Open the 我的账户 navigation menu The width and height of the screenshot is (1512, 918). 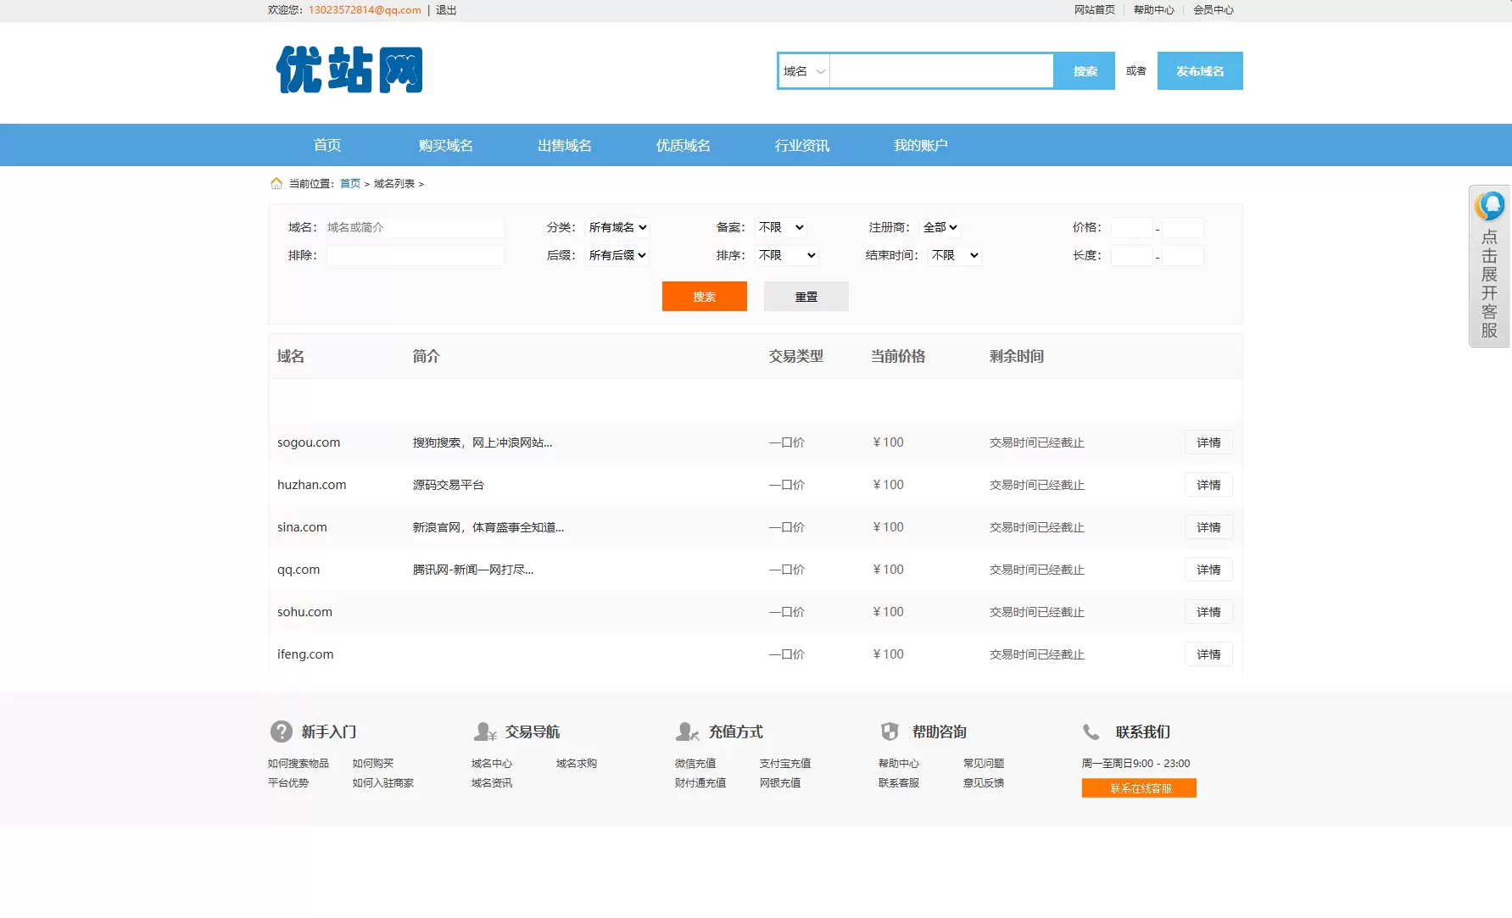pyautogui.click(x=920, y=145)
